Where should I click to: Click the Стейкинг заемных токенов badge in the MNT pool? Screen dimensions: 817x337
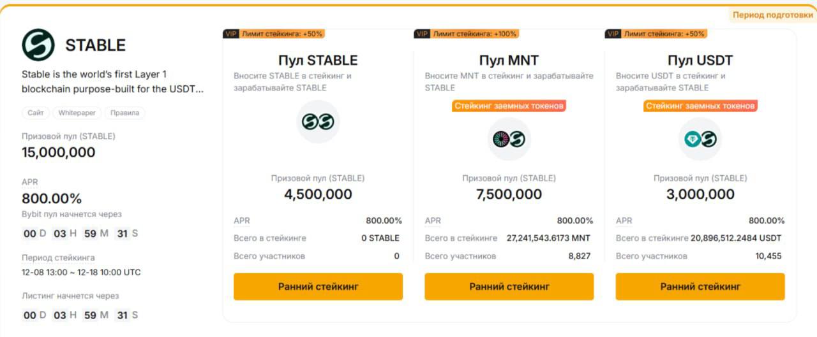(x=509, y=106)
